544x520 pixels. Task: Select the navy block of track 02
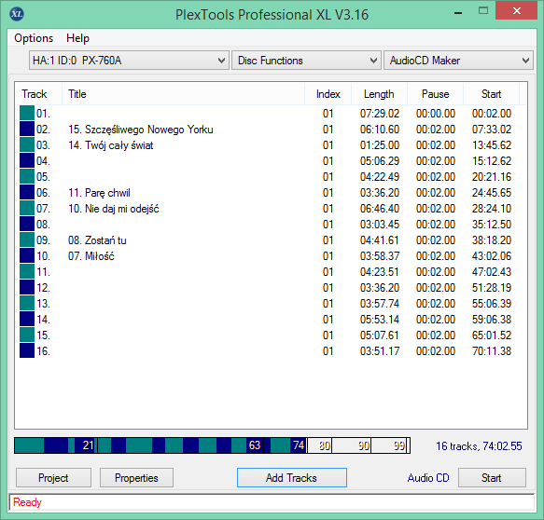(27, 129)
